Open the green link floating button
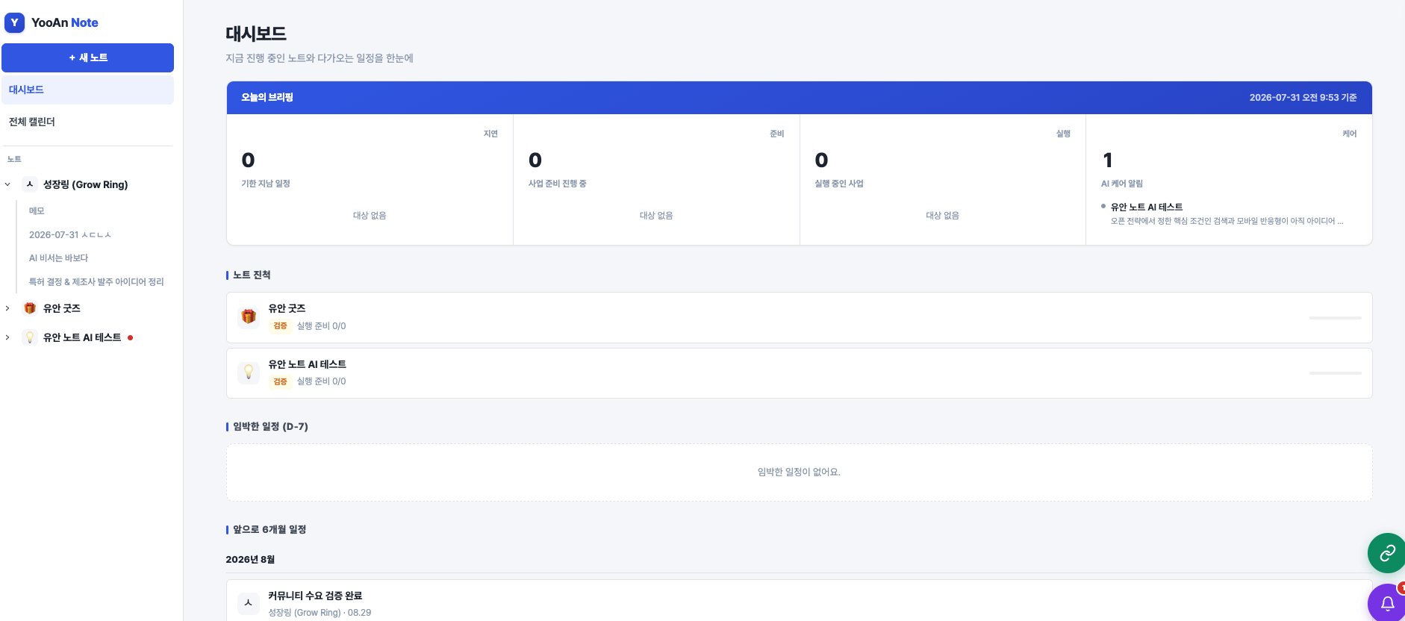 (1386, 553)
